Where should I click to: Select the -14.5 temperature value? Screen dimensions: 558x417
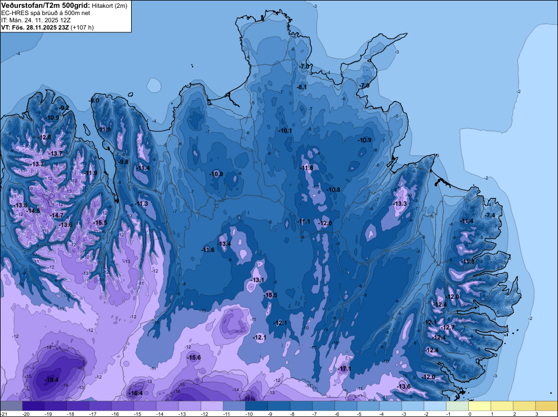(34, 211)
